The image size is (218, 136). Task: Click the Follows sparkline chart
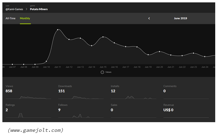coord(81,116)
